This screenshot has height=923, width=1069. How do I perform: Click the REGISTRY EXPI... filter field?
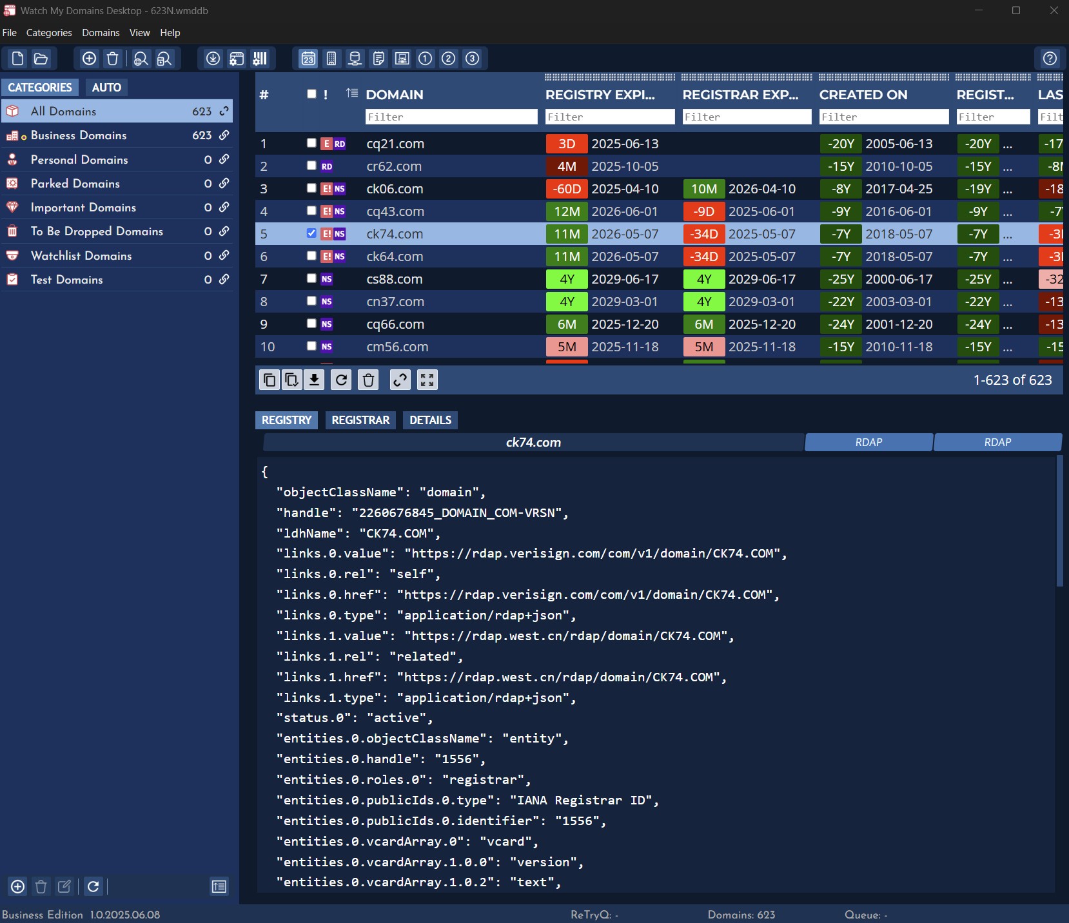(x=609, y=117)
